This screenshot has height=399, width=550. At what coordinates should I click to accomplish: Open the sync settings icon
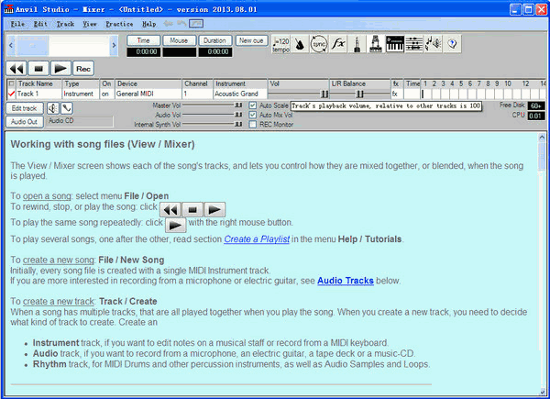click(320, 44)
